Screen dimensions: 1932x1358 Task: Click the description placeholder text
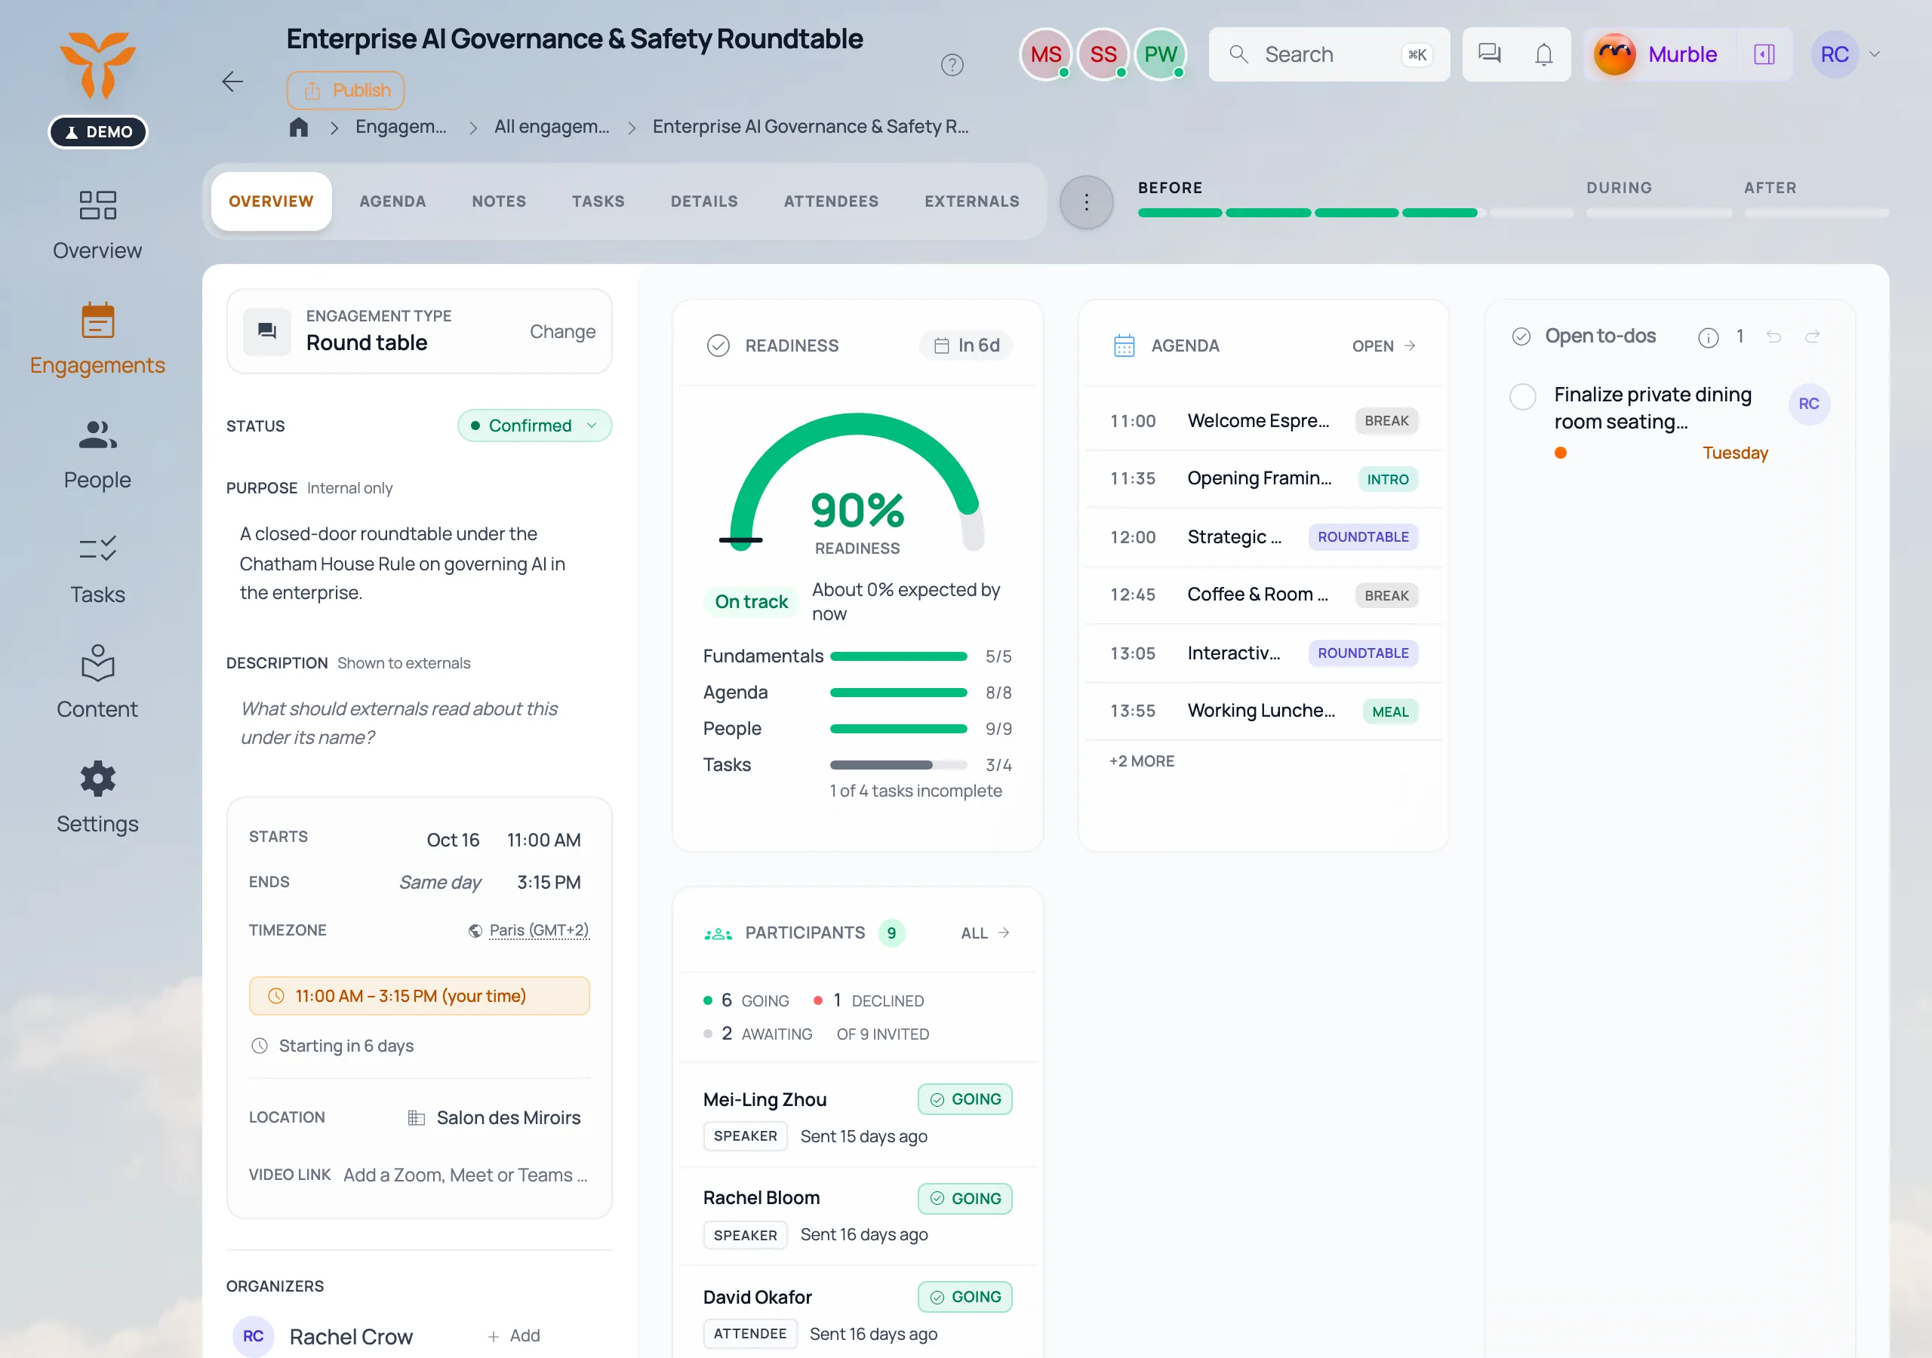point(399,724)
